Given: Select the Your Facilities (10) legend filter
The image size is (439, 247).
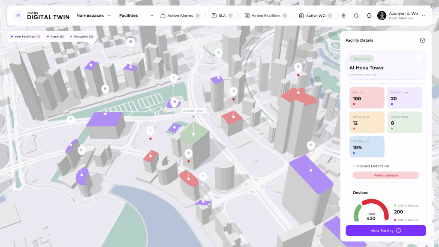Looking at the screenshot, I should (26, 37).
